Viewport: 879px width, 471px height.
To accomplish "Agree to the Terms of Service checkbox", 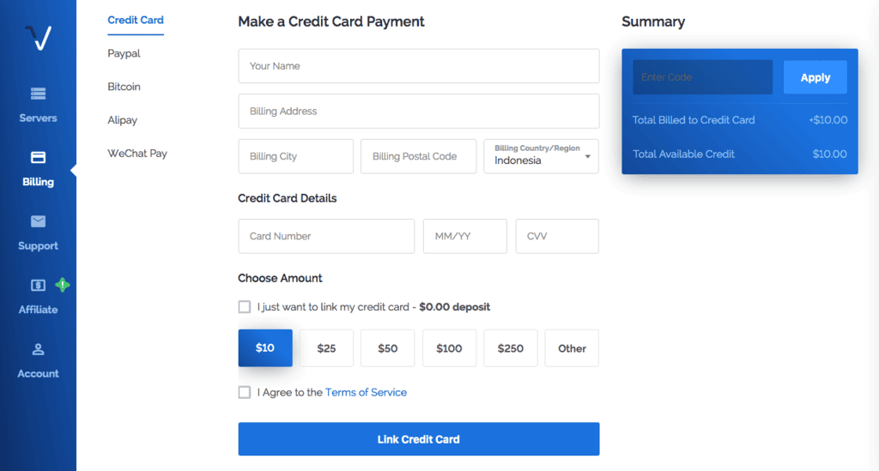I will pyautogui.click(x=245, y=392).
